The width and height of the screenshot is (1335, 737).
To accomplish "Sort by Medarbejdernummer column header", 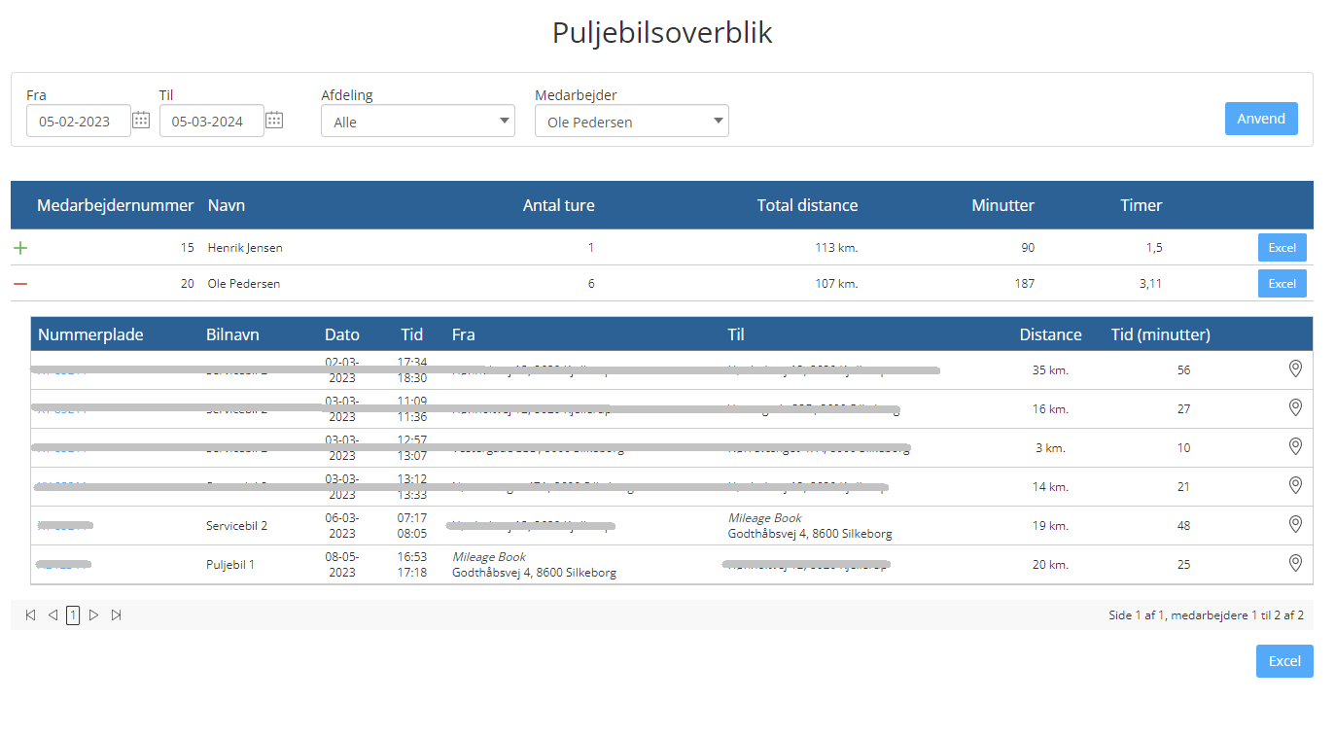I will pyautogui.click(x=116, y=205).
